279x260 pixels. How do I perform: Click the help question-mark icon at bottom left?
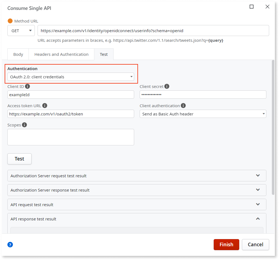click(x=10, y=244)
